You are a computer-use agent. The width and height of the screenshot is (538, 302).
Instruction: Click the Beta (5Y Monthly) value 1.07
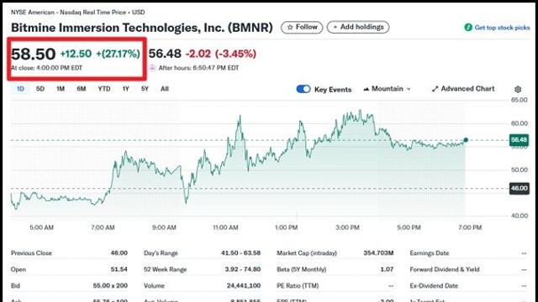(387, 269)
